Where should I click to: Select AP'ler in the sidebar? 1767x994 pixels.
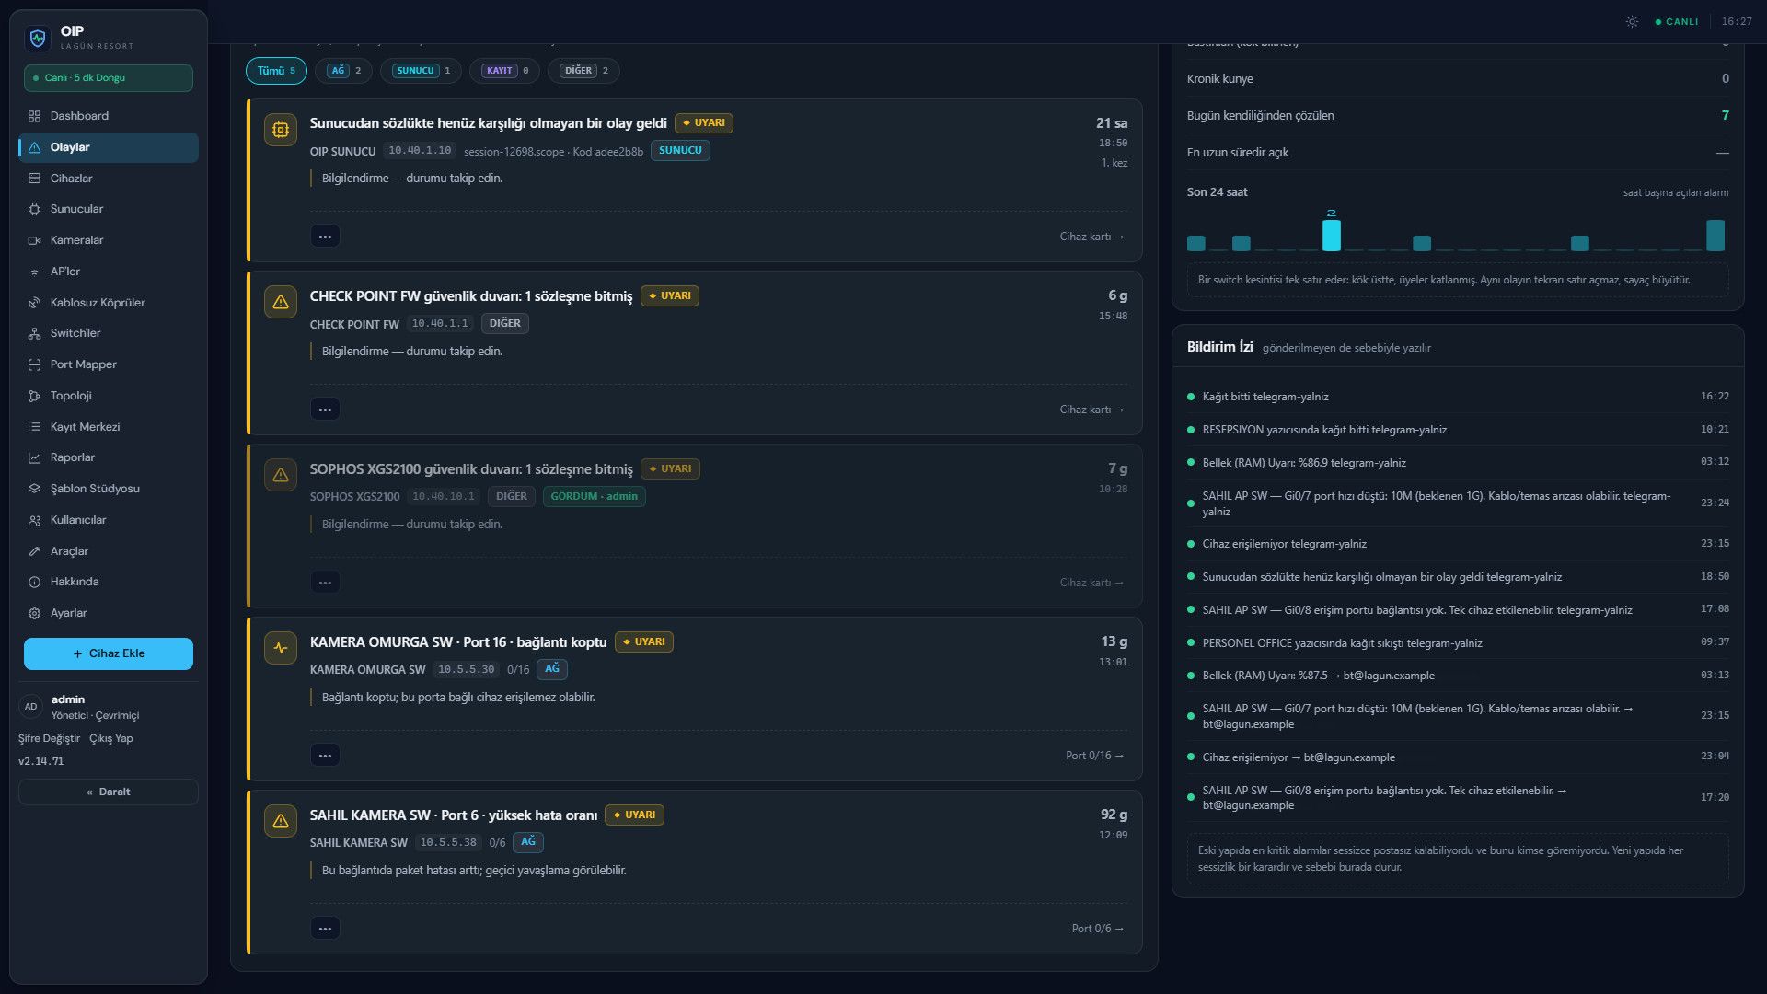click(109, 272)
